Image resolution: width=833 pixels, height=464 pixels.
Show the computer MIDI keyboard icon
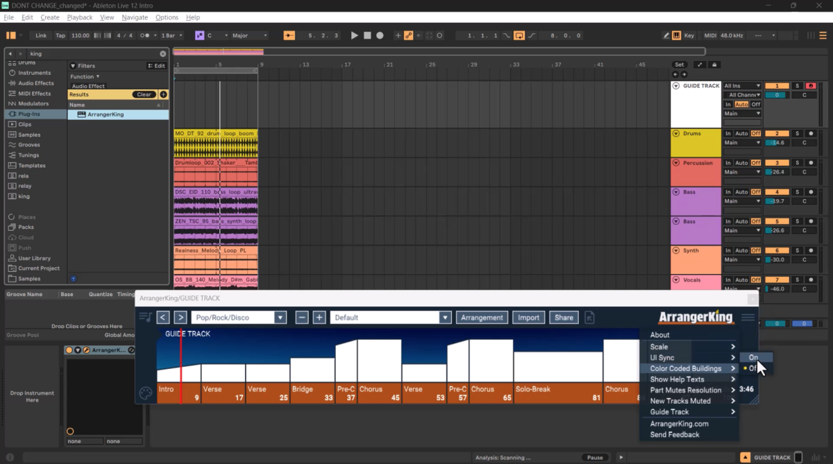point(676,35)
